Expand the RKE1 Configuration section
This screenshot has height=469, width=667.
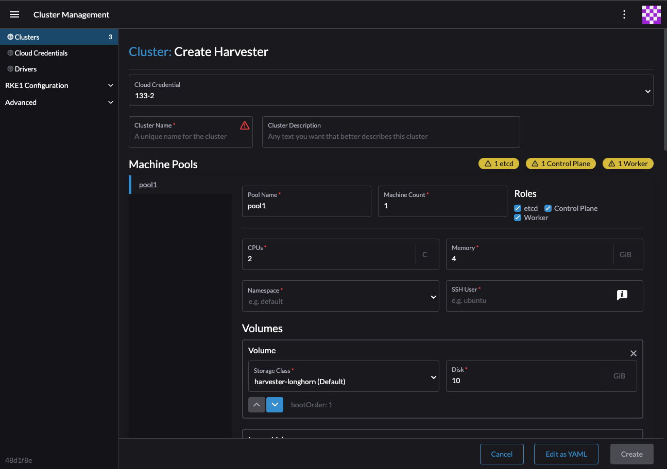59,85
